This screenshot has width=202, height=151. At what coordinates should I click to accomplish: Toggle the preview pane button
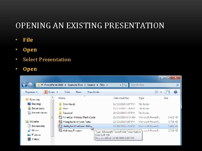coord(168,92)
